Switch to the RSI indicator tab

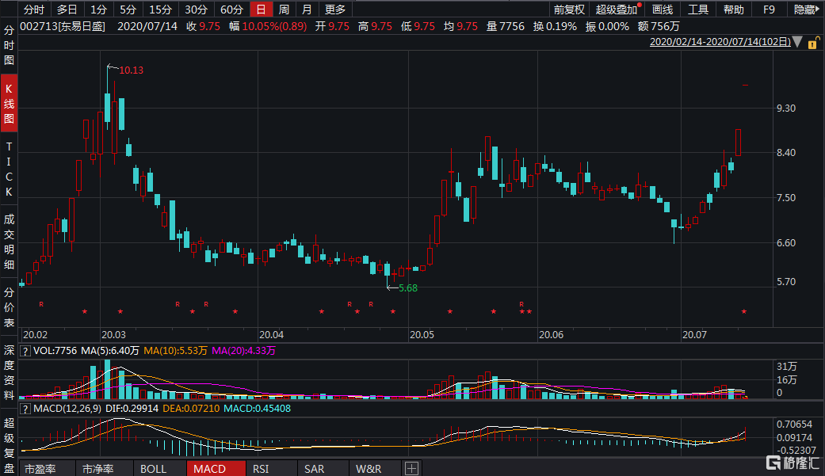[261, 467]
